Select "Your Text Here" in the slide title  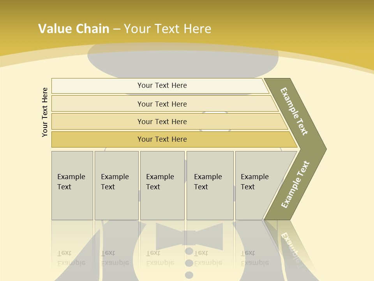(x=168, y=28)
